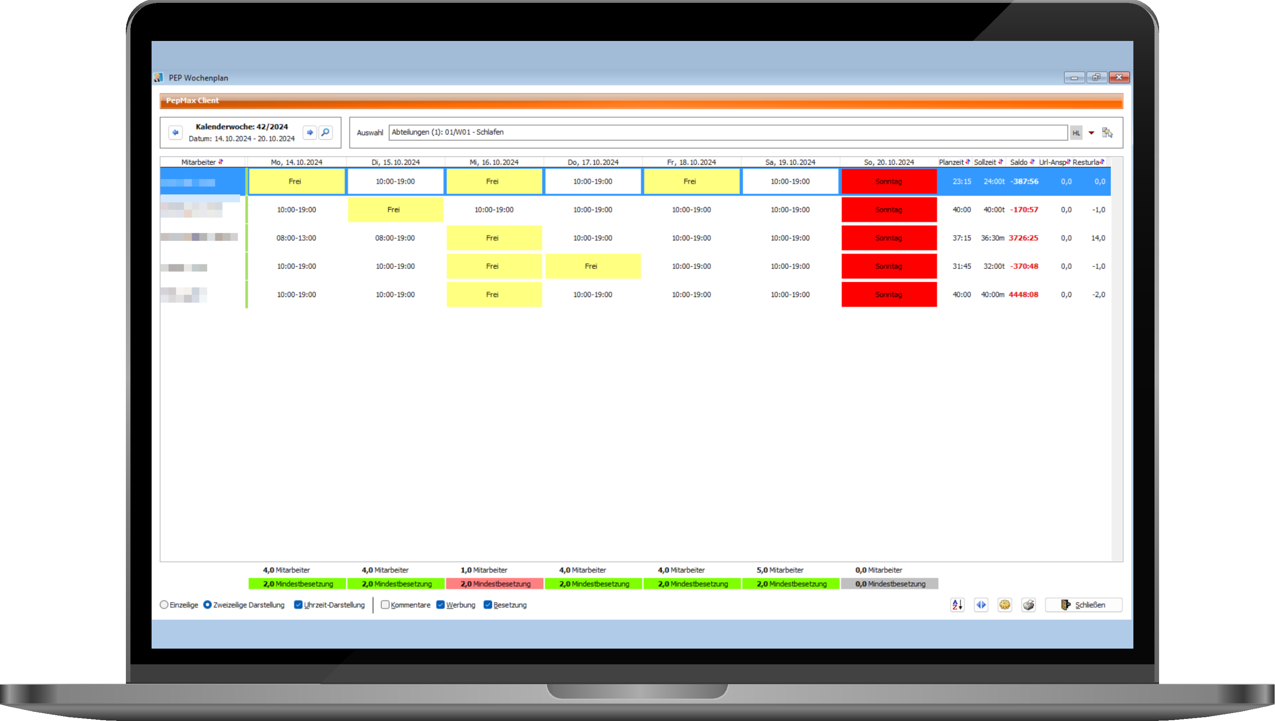Viewport: 1275px width, 721px height.
Task: Click the HL button beside Auswahl field
Action: point(1076,133)
